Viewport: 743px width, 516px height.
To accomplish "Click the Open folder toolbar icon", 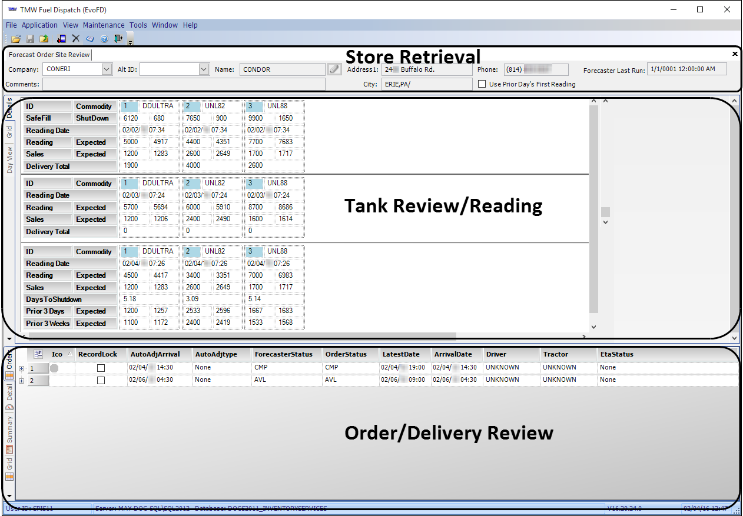I will point(16,39).
